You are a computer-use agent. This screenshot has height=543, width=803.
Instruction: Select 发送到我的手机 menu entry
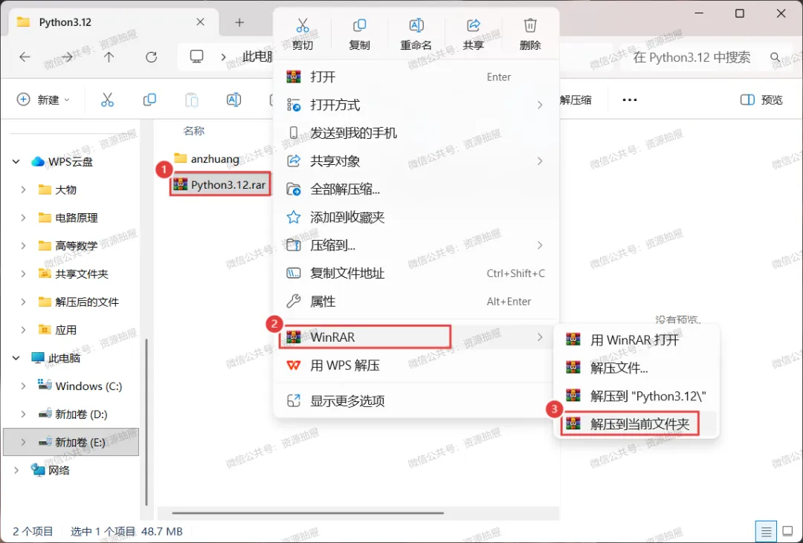(x=416, y=133)
